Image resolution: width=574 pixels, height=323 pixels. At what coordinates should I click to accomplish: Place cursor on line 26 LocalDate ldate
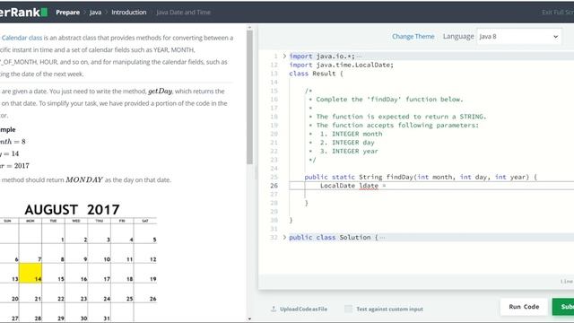click(431, 186)
